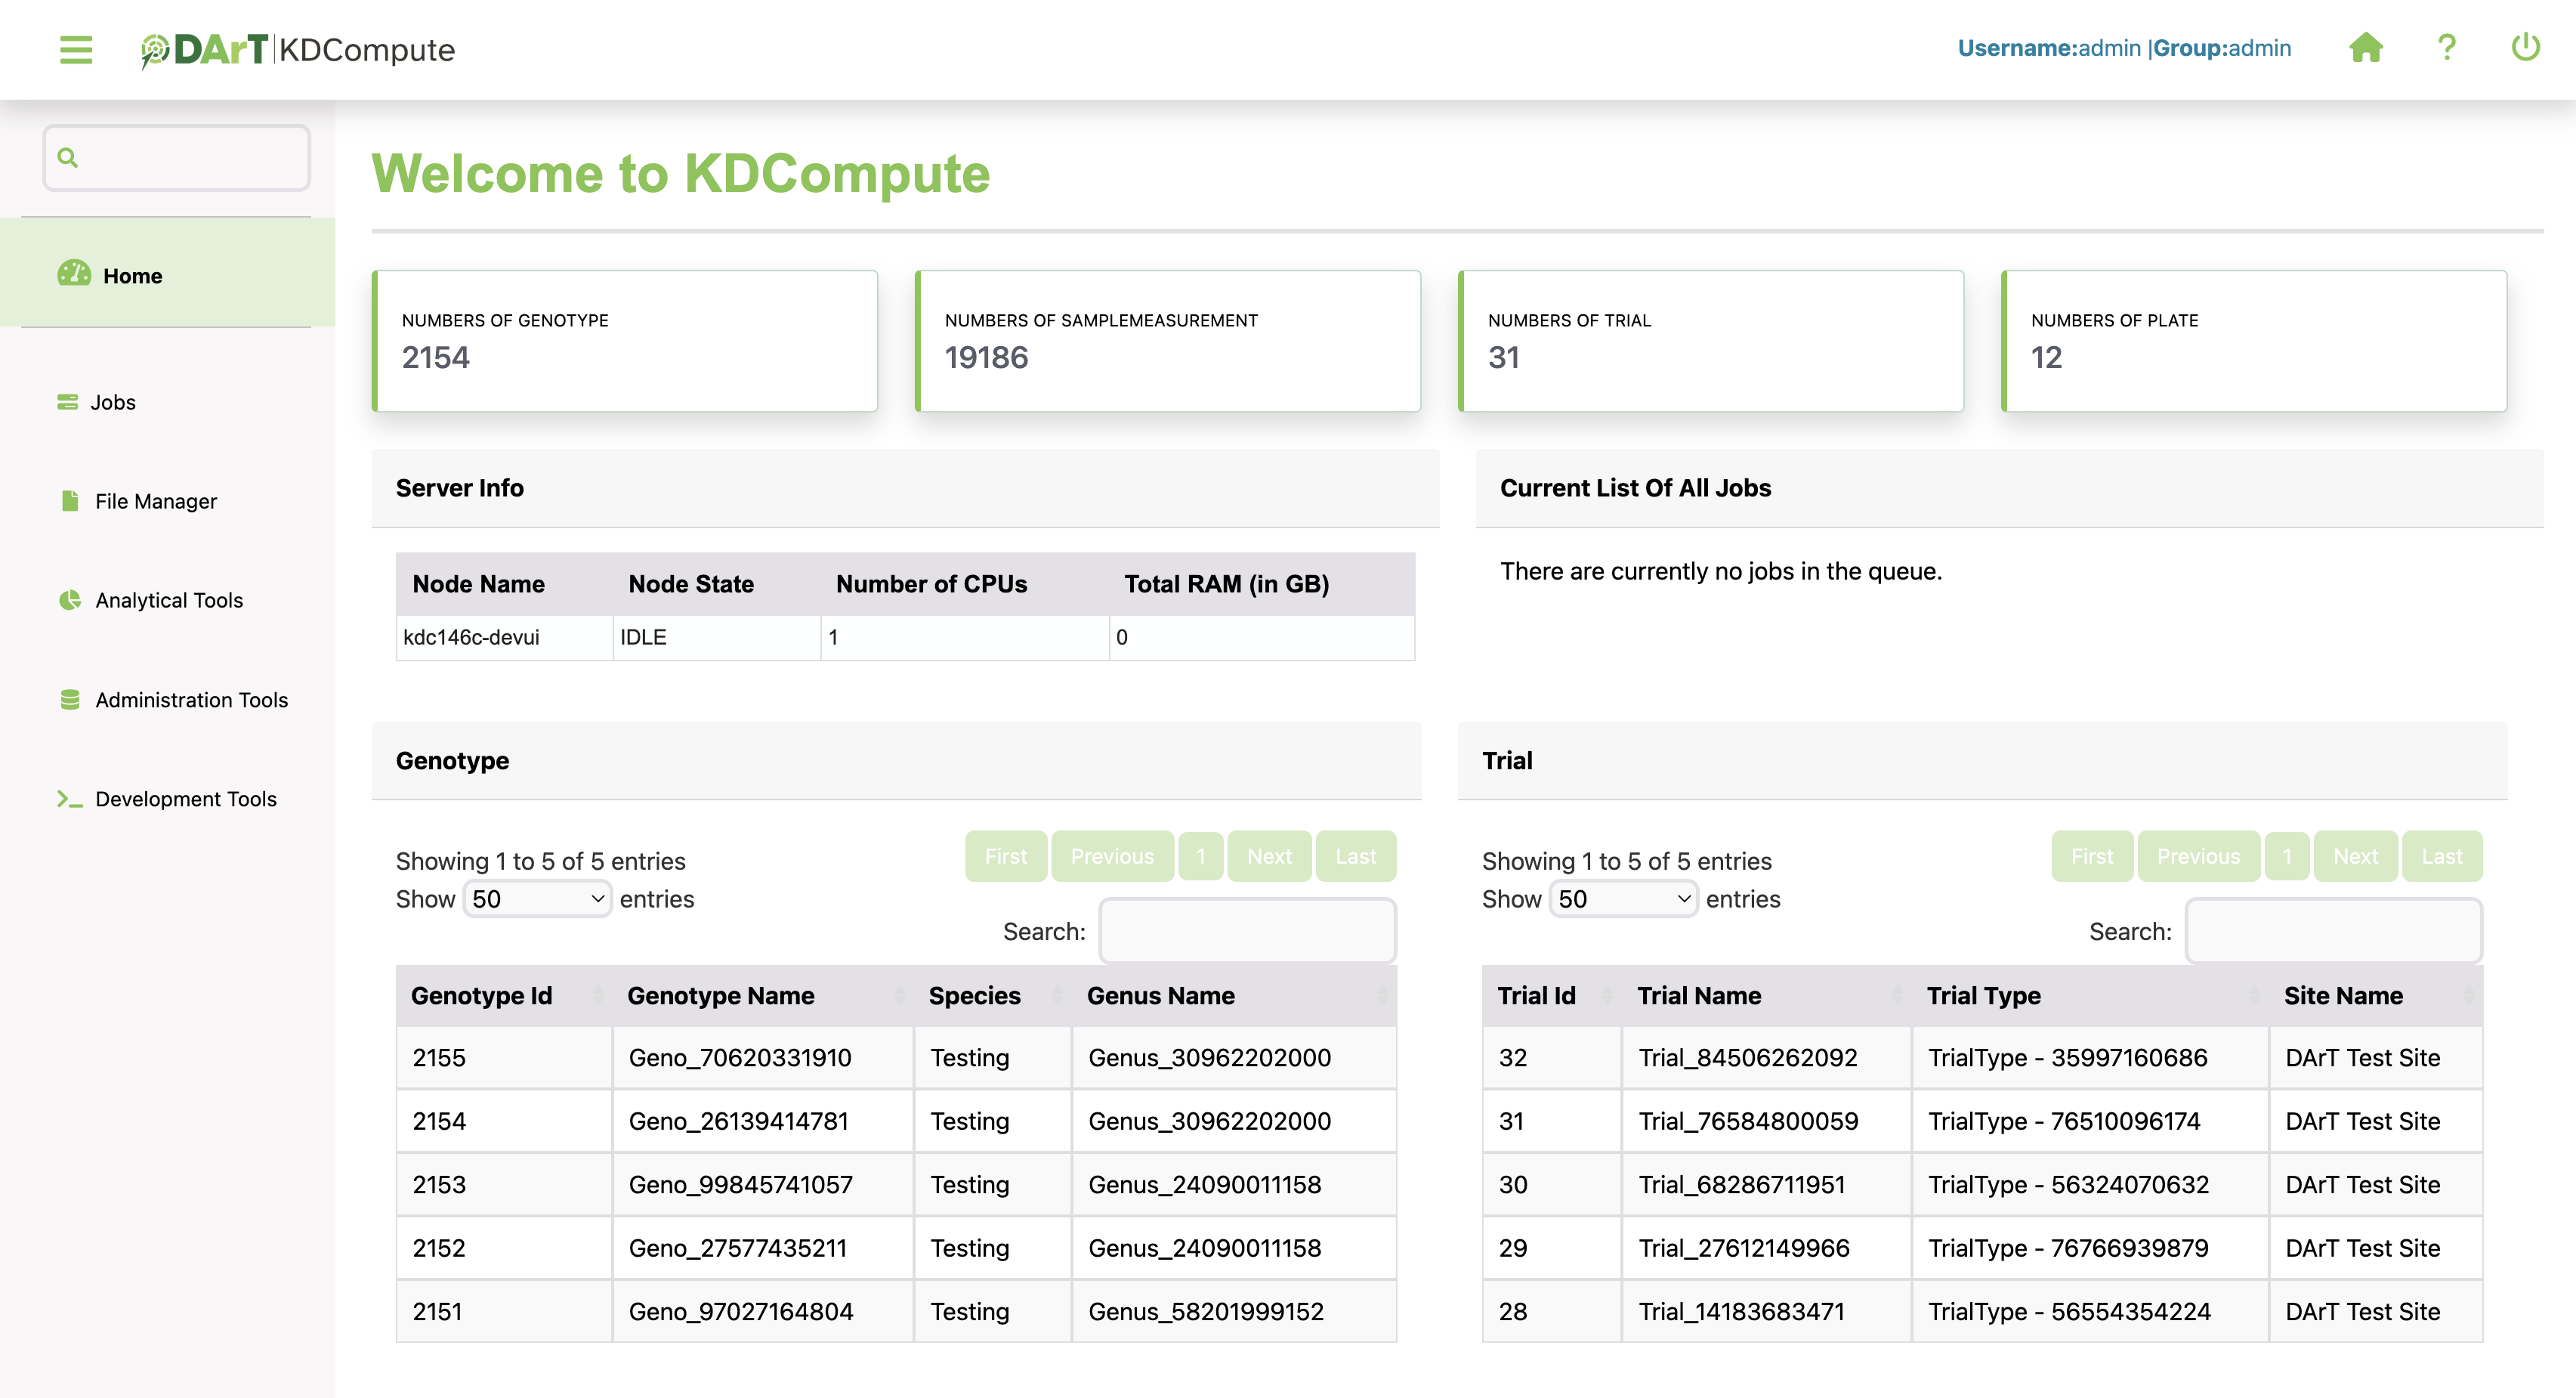Viewport: 2576px width, 1398px height.
Task: Click Next in Genotype pagination
Action: (1269, 856)
